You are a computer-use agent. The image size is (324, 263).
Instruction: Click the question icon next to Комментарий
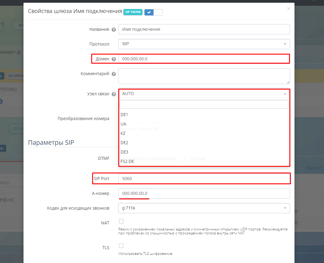click(x=114, y=74)
